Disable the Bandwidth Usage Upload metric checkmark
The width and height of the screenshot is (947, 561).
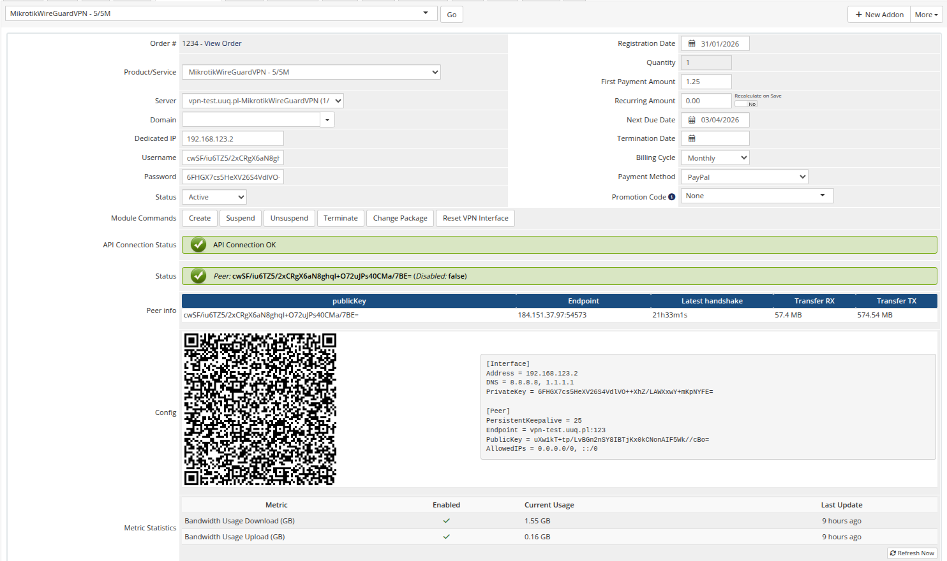click(x=446, y=536)
